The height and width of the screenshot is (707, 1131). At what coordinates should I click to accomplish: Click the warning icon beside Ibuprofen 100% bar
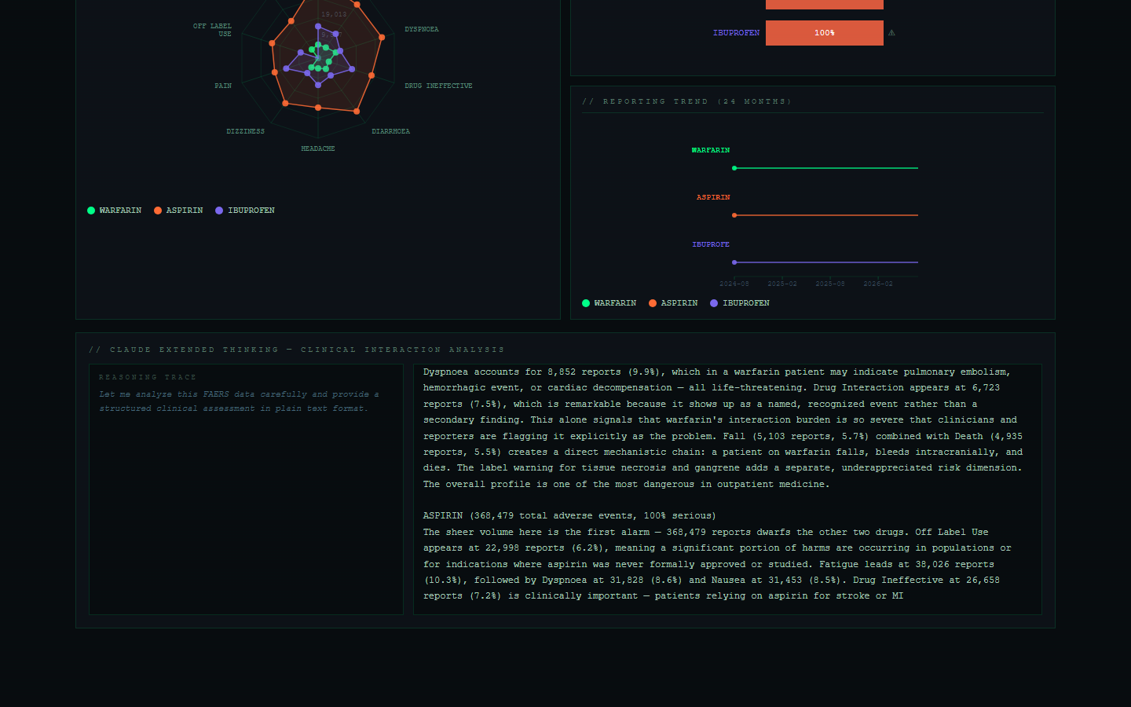tap(891, 33)
